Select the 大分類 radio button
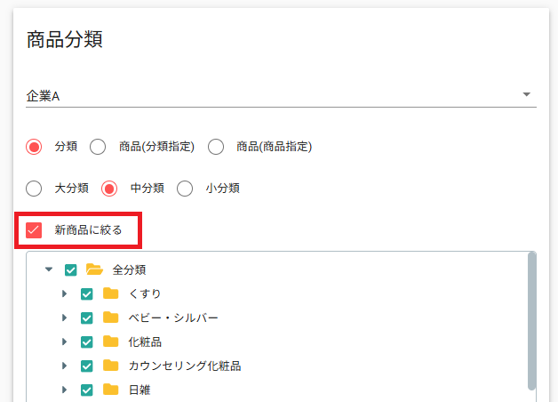The height and width of the screenshot is (402, 558). coord(35,189)
